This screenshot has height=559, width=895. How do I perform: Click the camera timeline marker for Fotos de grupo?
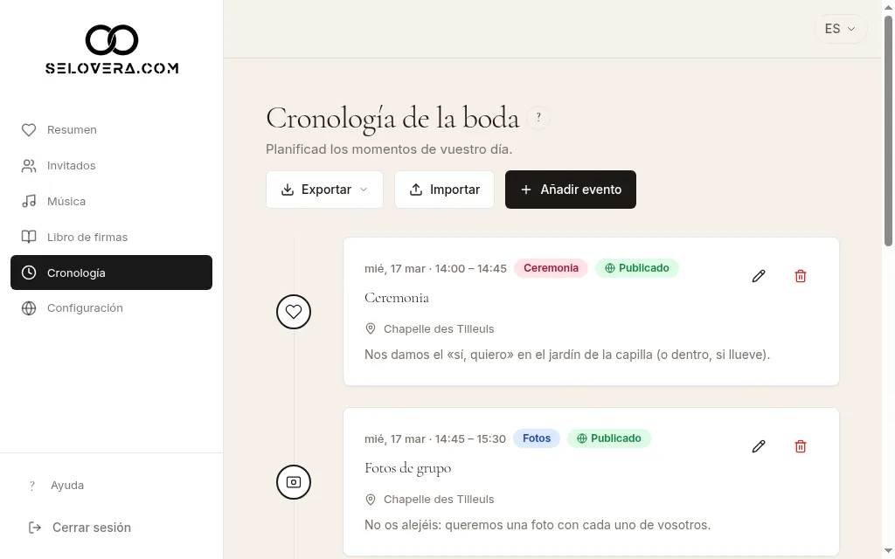tap(294, 482)
